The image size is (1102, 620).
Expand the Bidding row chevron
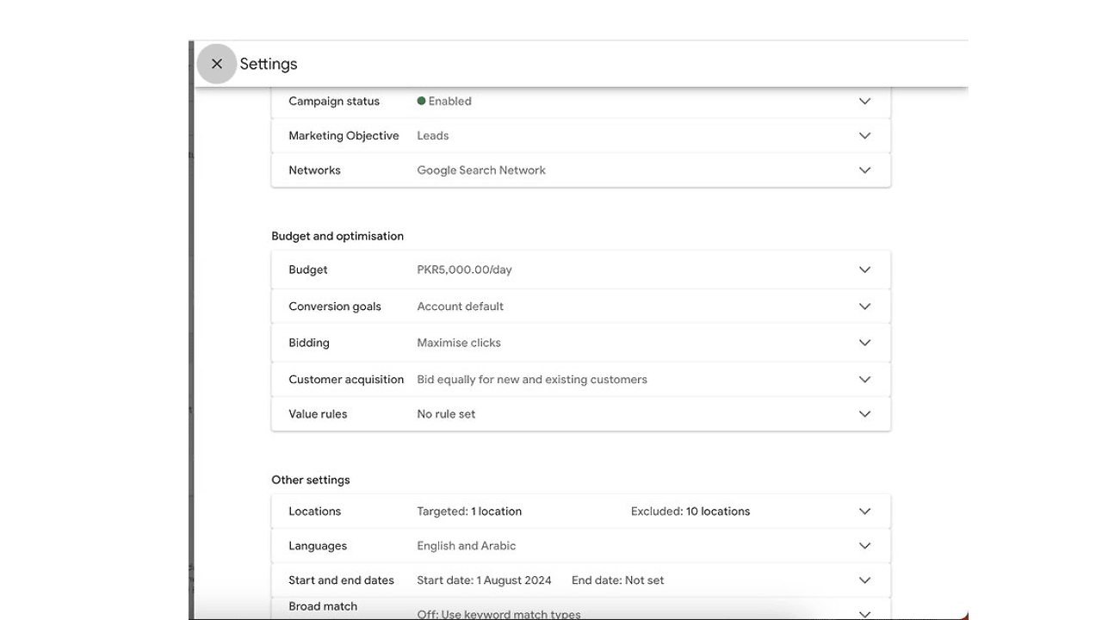pos(864,343)
